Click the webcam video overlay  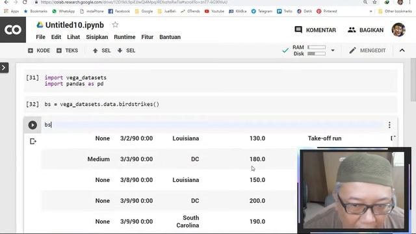point(354,190)
